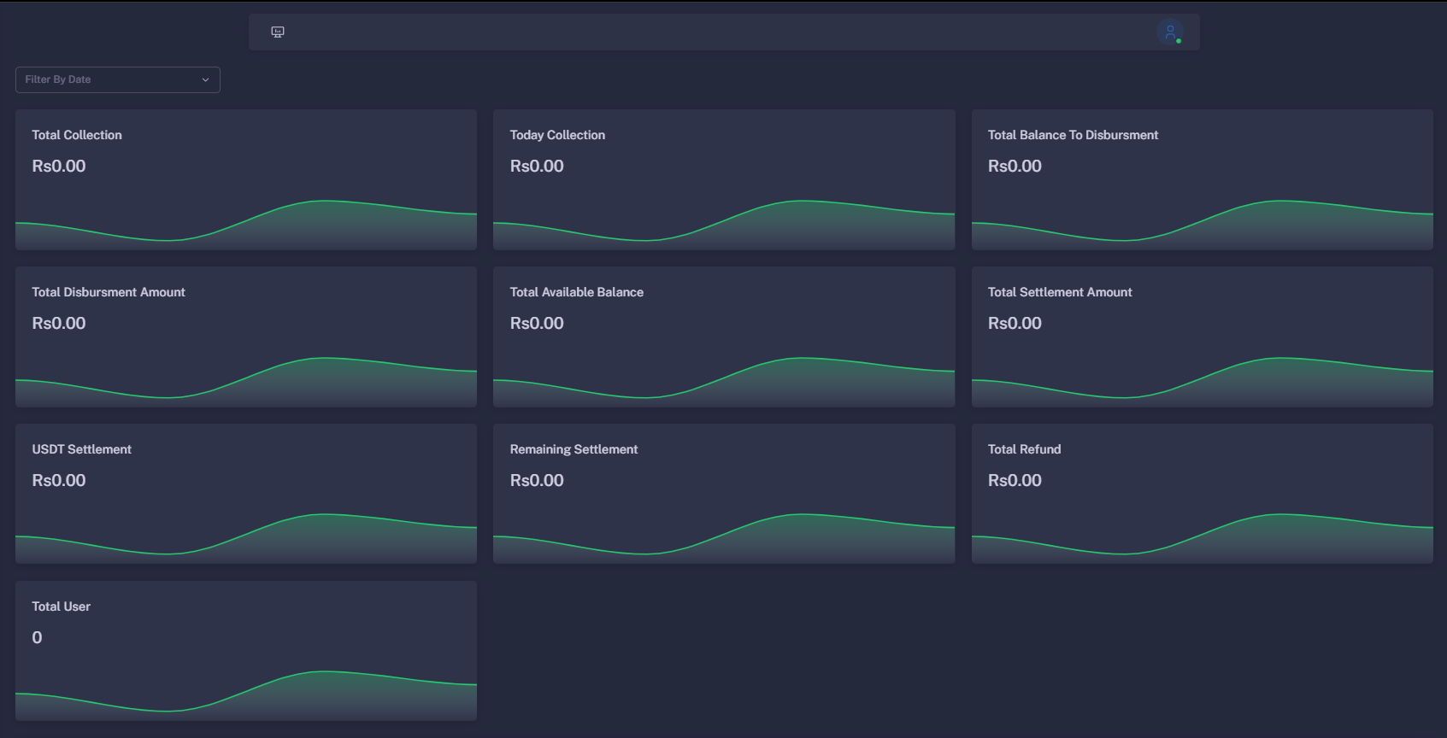
Task: Click the Today Collection card heading
Action: click(x=557, y=135)
